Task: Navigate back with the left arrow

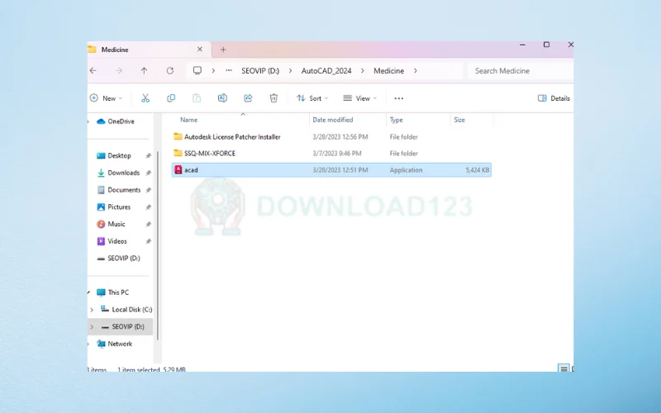Action: click(x=93, y=71)
